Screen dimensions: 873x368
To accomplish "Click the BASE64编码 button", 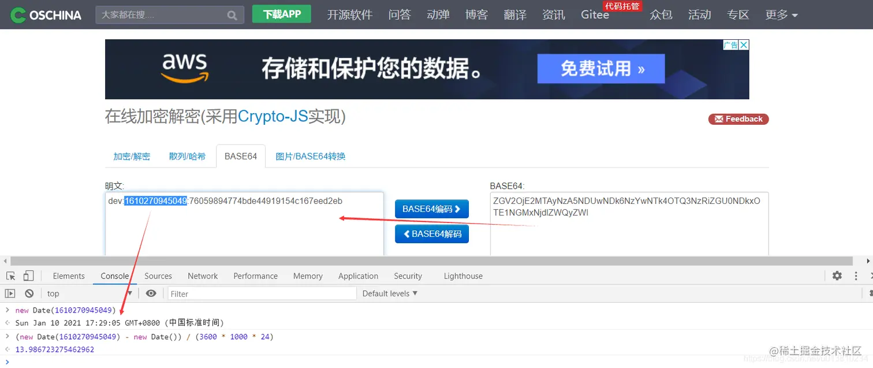I will [431, 209].
